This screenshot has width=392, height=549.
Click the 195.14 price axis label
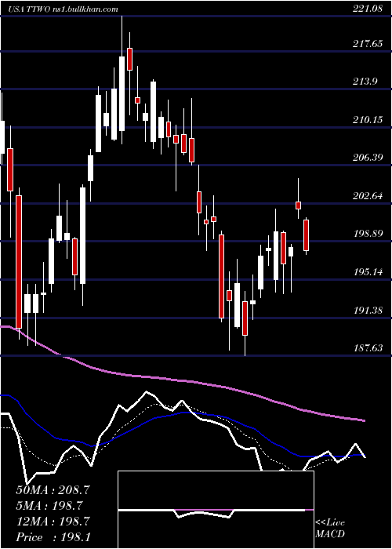367,272
